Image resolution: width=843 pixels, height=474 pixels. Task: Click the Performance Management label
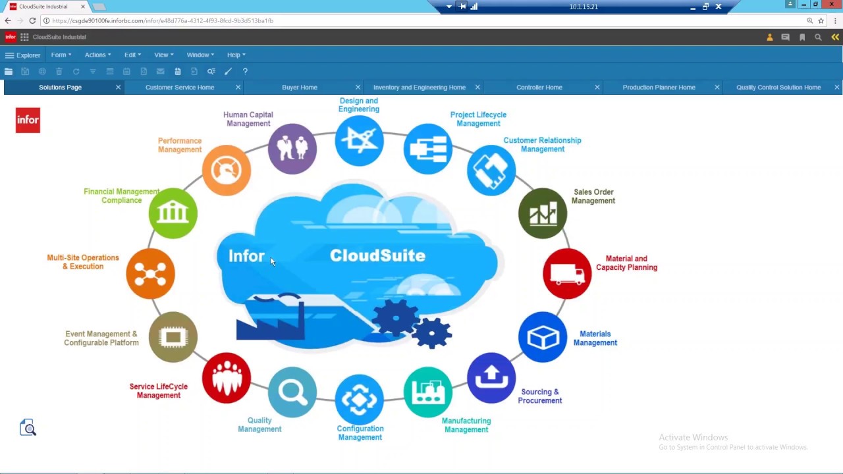179,145
